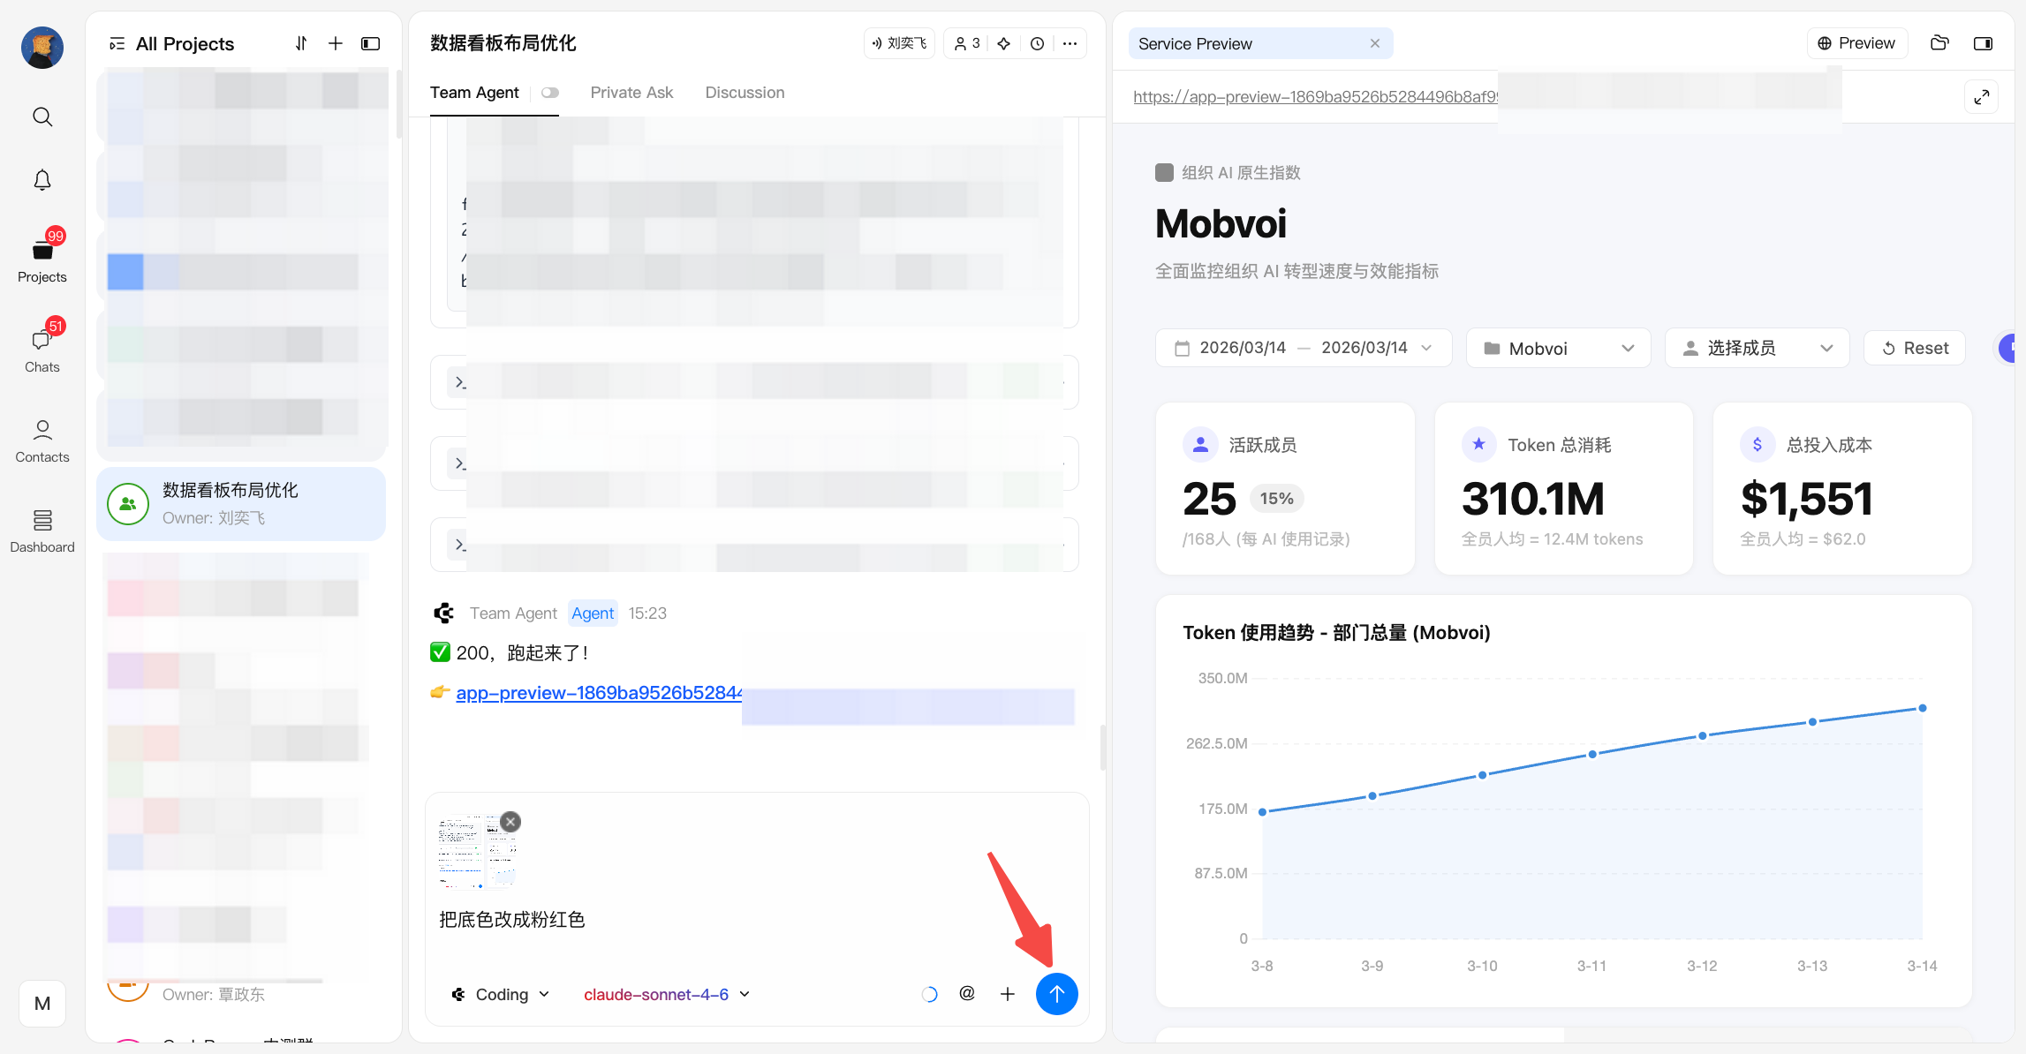Open Dashboard in the sidebar
The width and height of the screenshot is (2026, 1054).
click(42, 531)
